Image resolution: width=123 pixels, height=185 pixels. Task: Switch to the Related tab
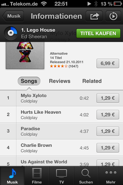(x=92, y=81)
